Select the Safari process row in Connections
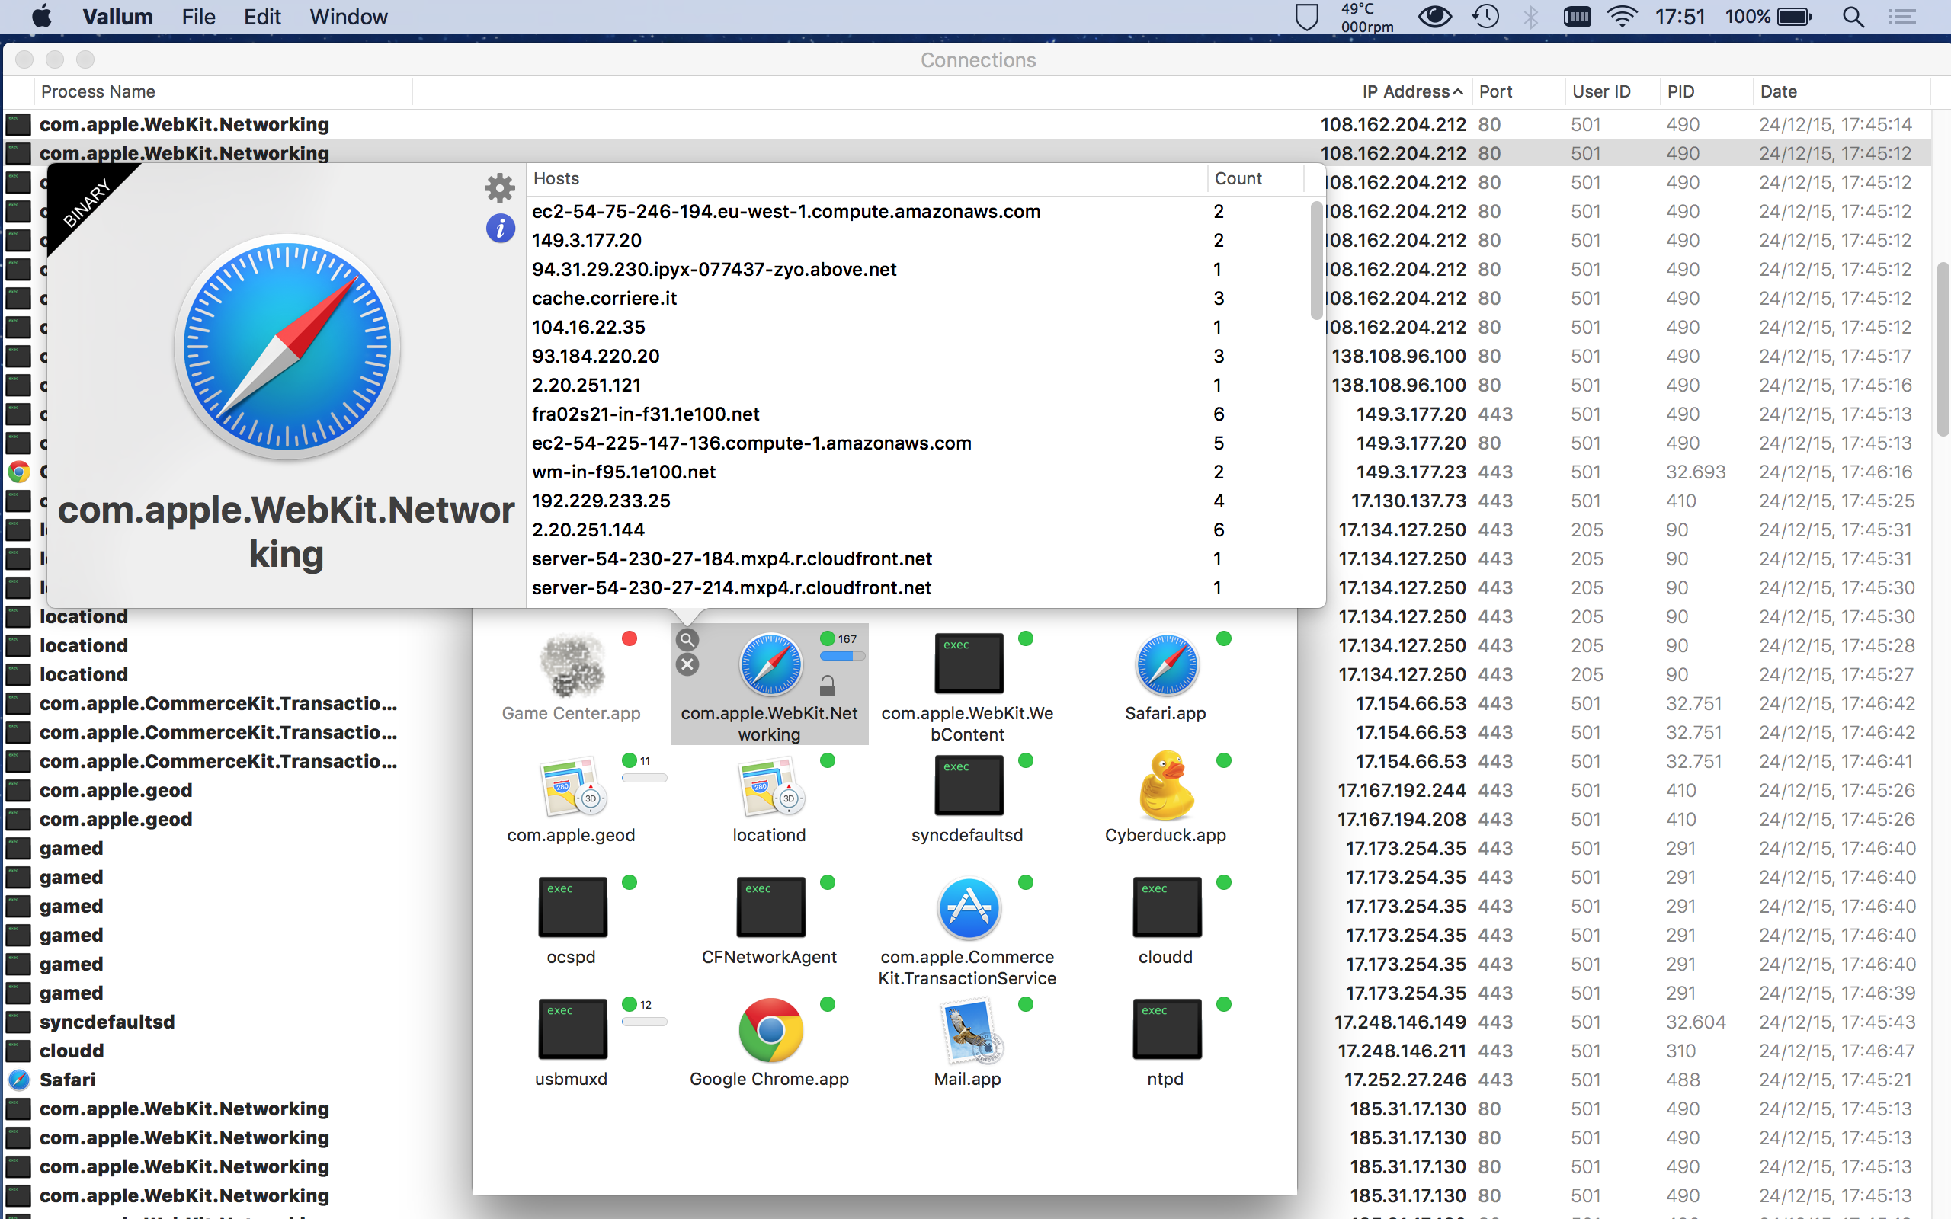The height and width of the screenshot is (1219, 1951). [x=967, y=1080]
